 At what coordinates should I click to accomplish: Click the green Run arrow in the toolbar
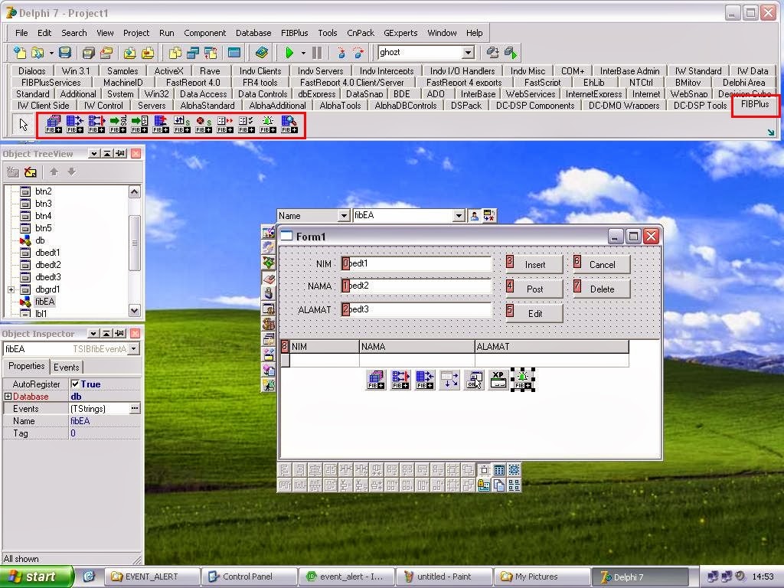(x=289, y=52)
